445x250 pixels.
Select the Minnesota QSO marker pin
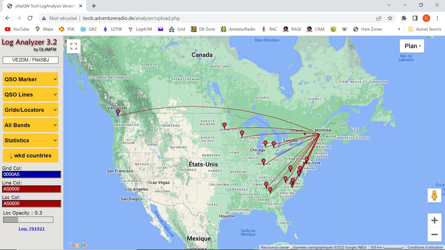point(224,126)
